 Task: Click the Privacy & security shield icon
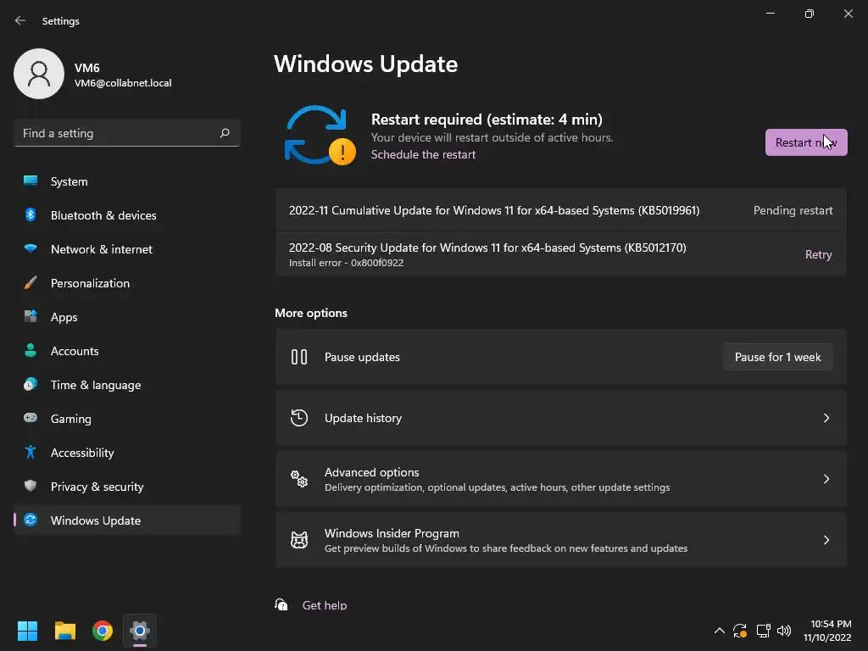pos(31,487)
